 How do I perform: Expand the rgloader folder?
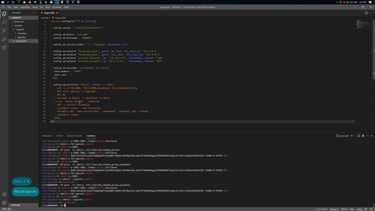(23, 37)
